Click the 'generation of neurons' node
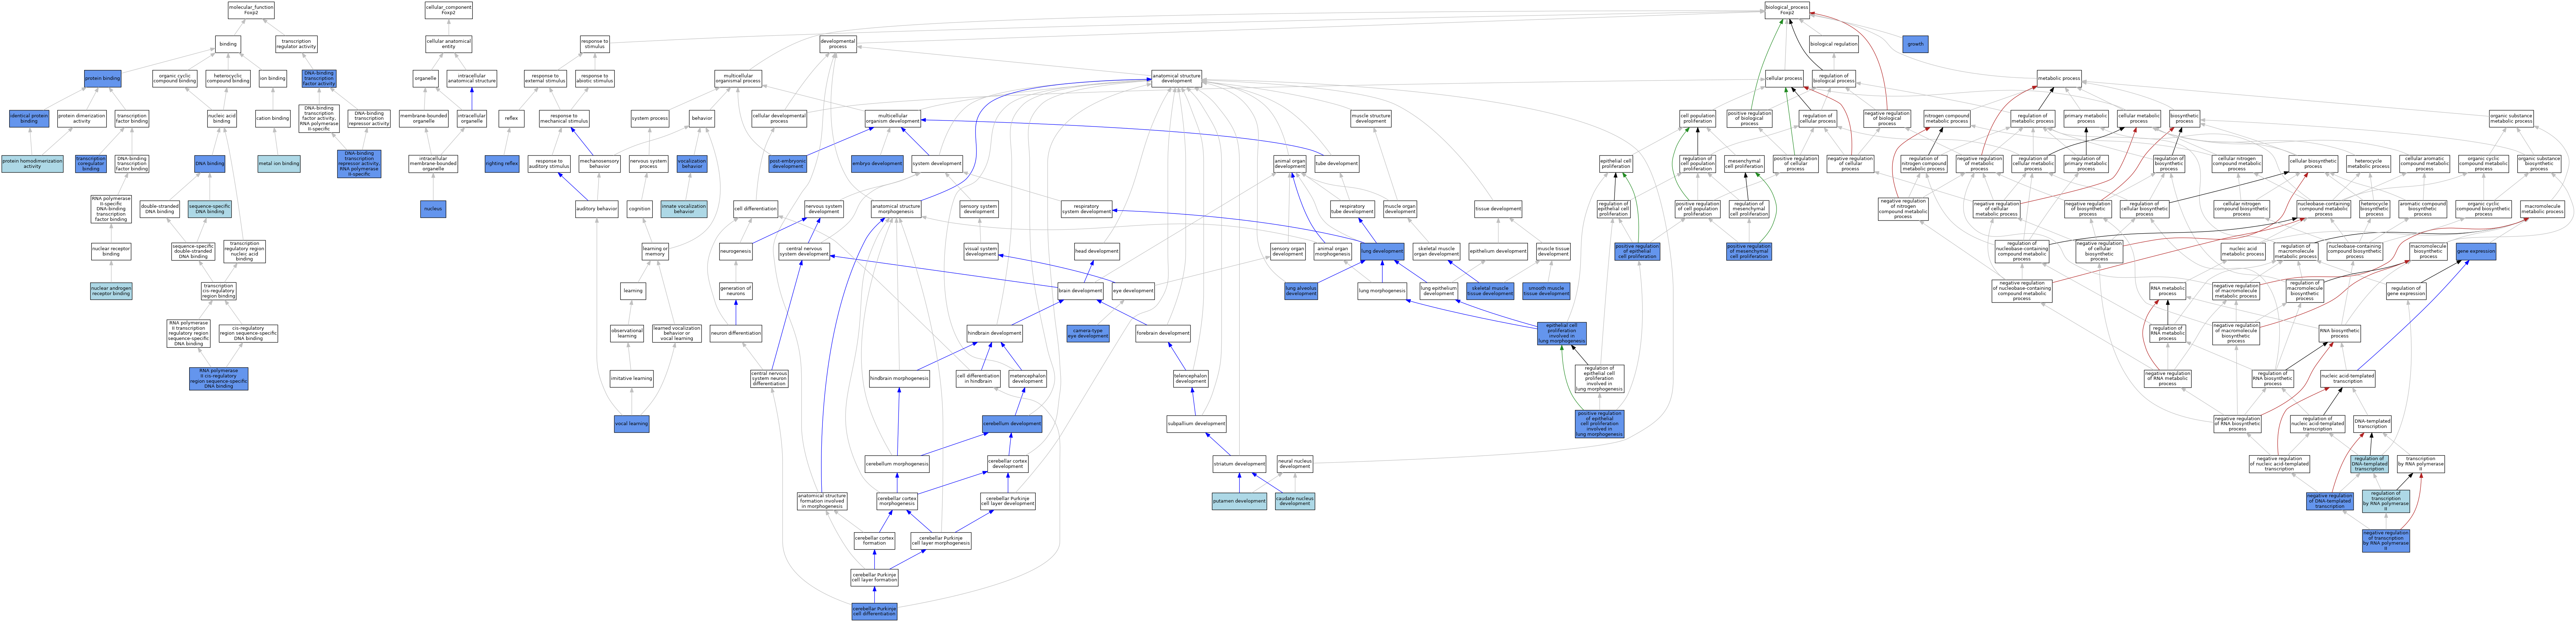This screenshot has height=622, width=2576. click(x=736, y=291)
